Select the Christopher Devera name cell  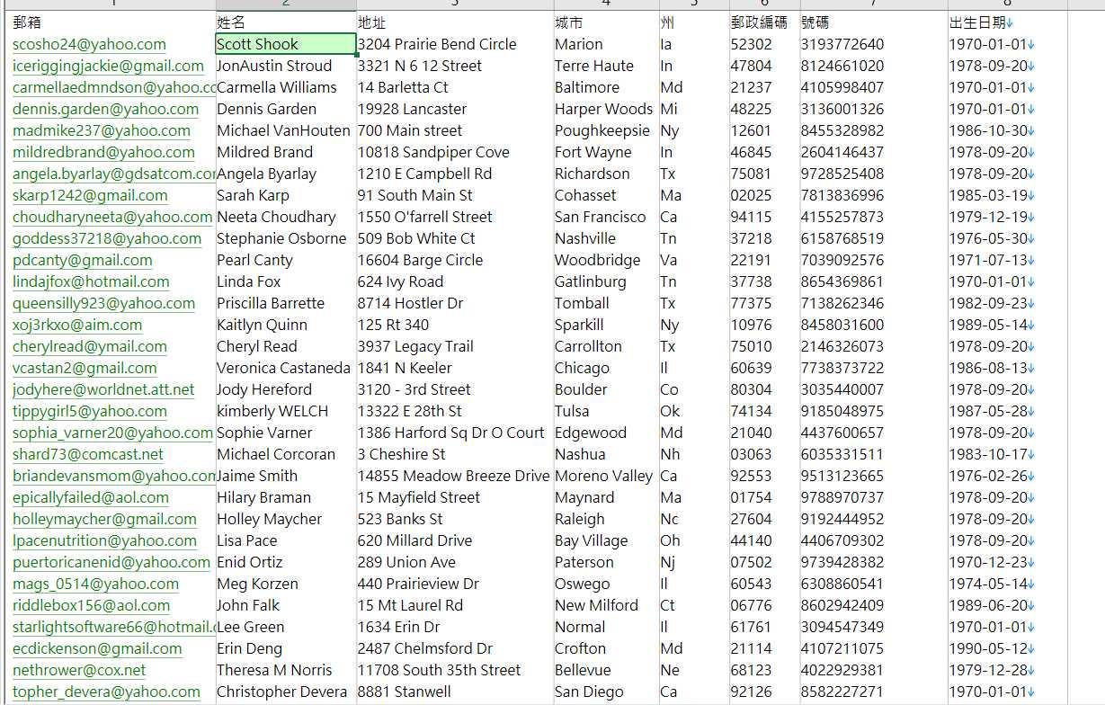click(x=286, y=692)
